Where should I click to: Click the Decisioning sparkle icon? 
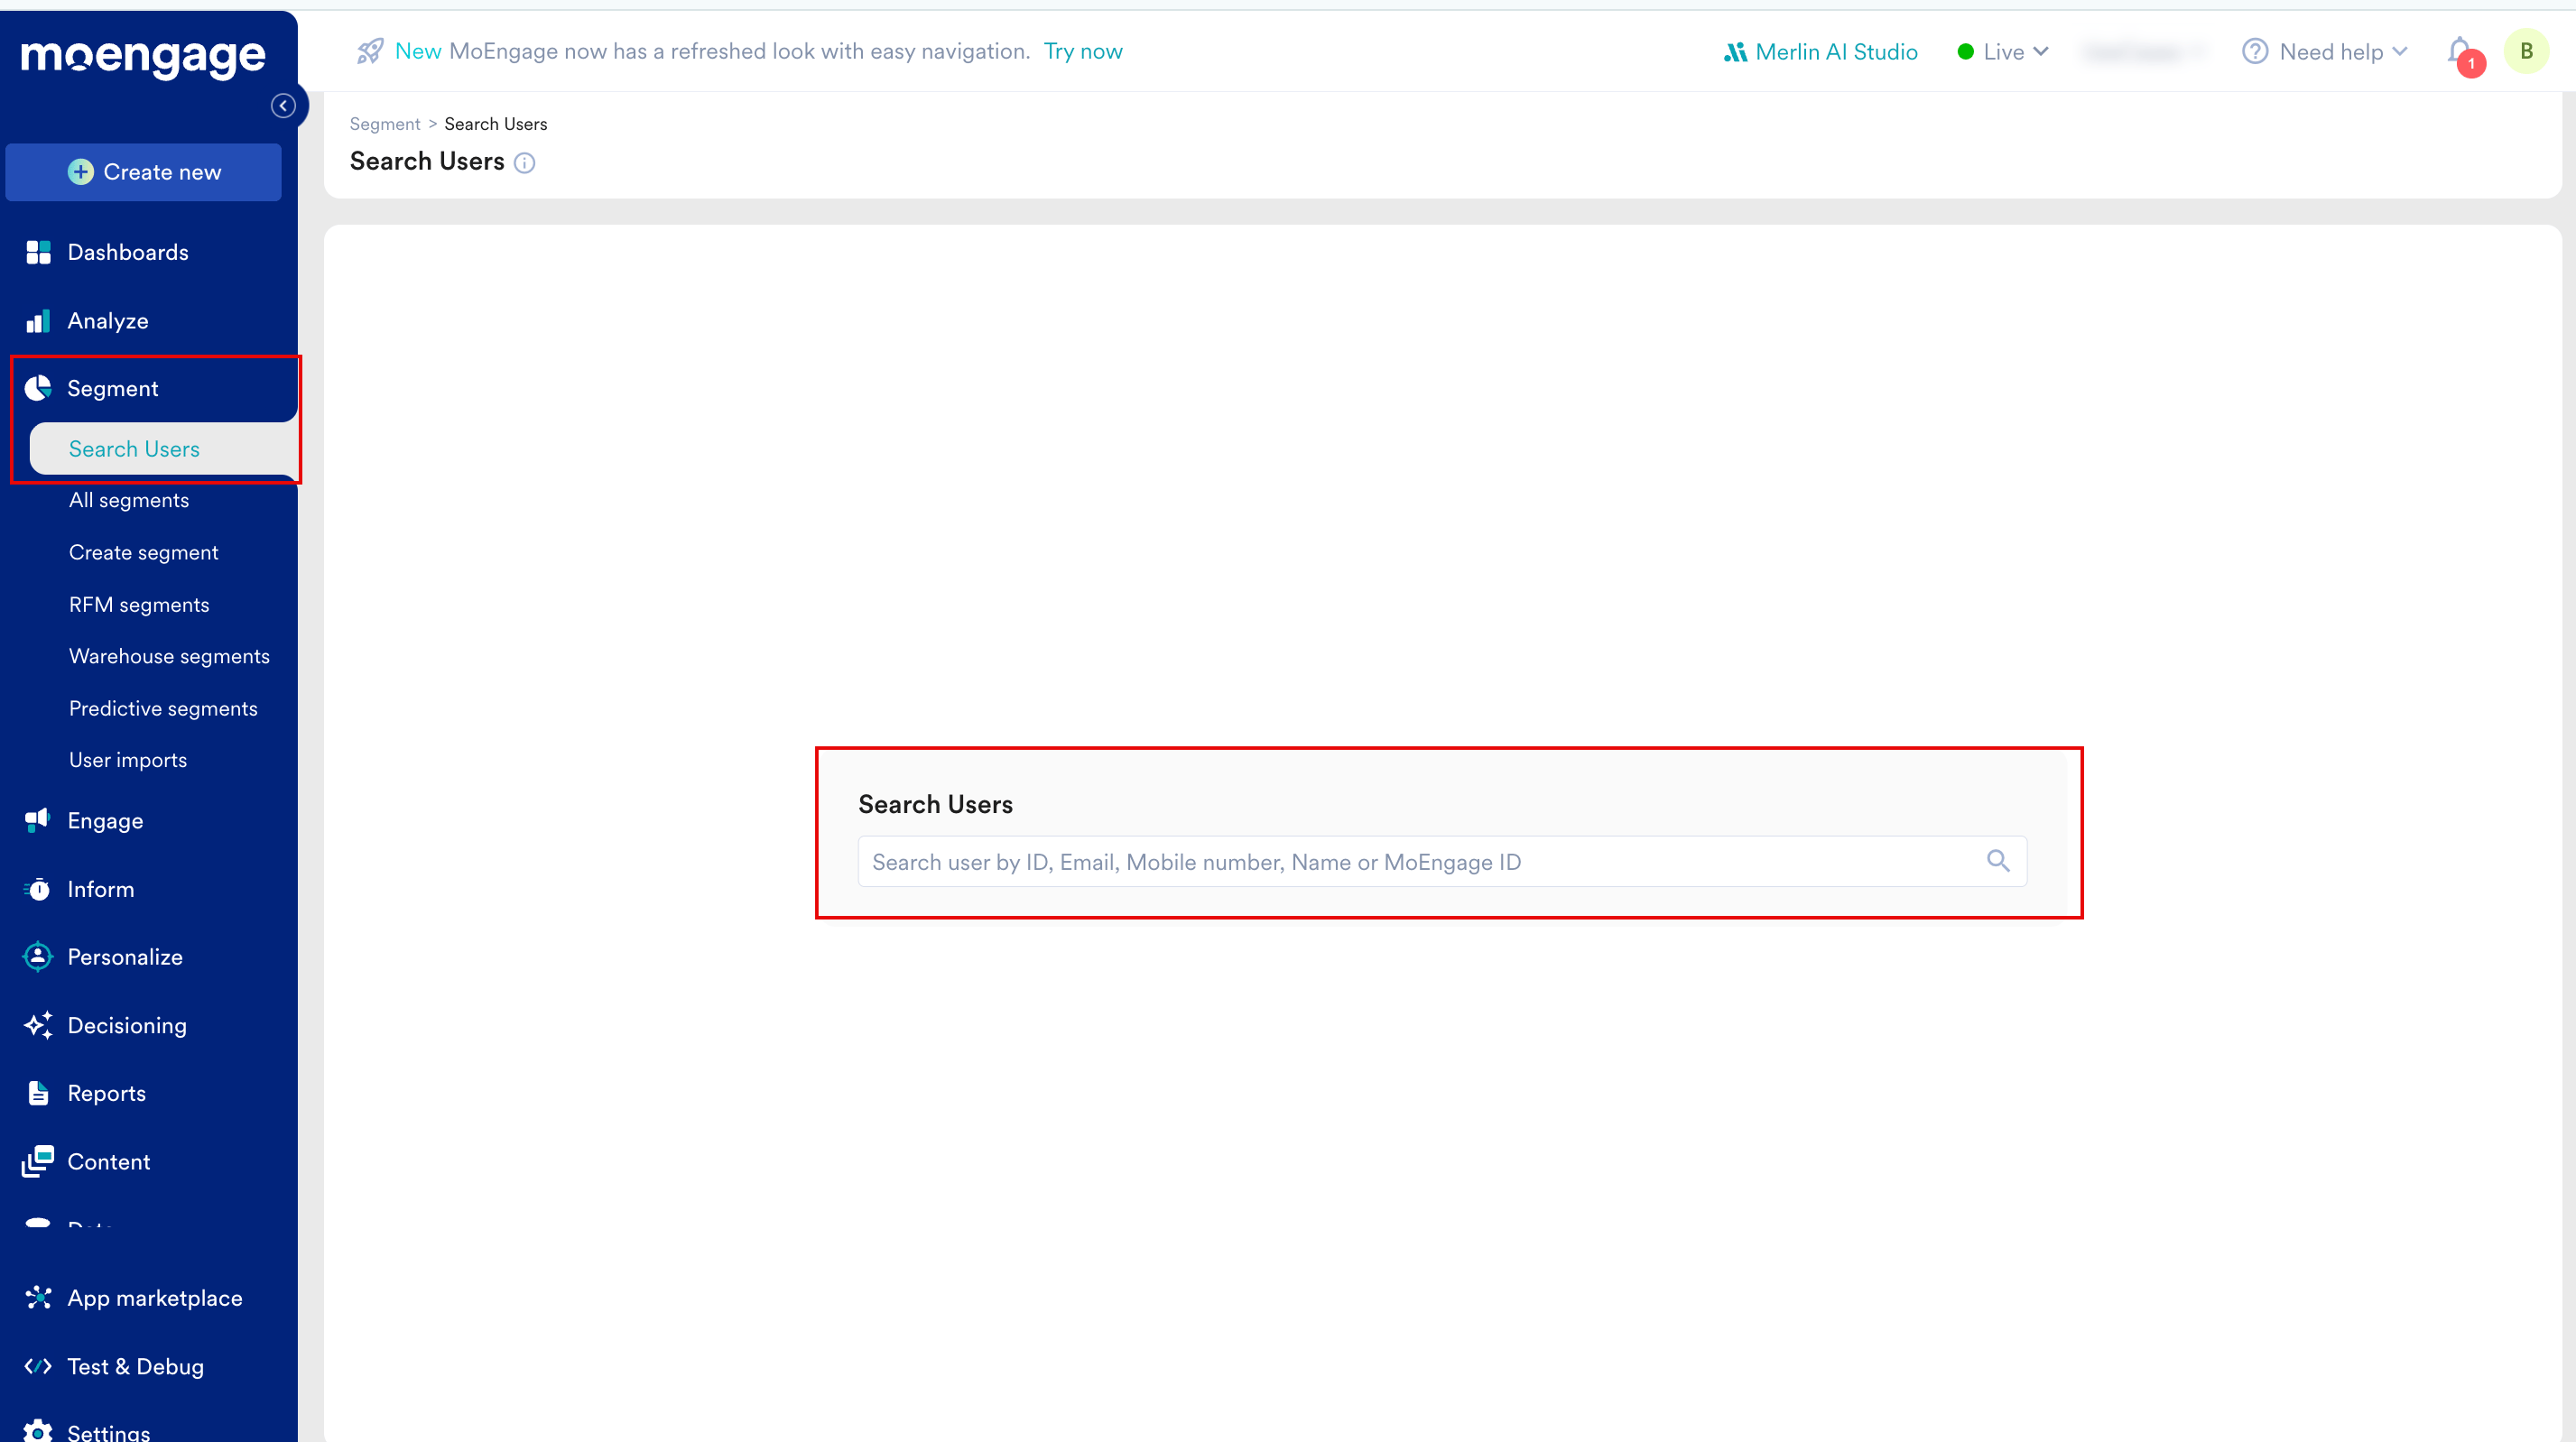38,1025
